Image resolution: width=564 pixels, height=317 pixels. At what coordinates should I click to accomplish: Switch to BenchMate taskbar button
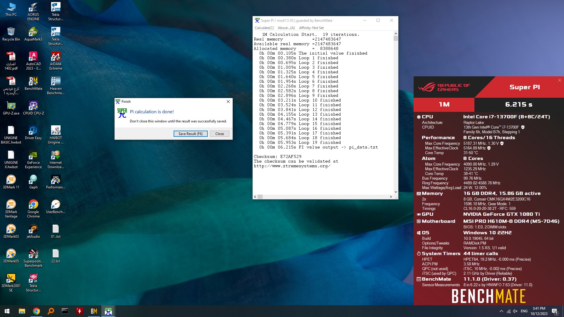click(x=94, y=311)
